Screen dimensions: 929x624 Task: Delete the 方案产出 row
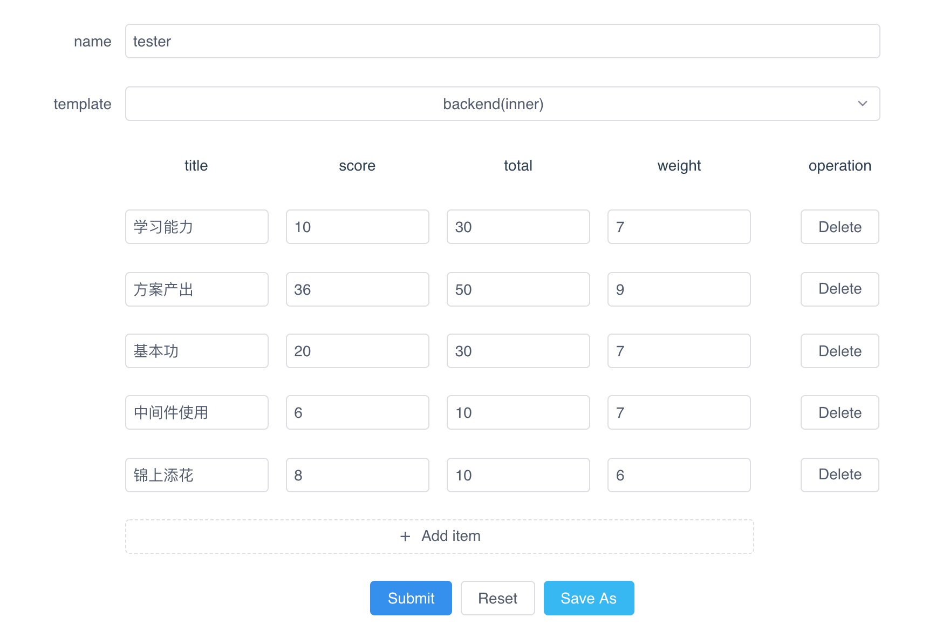pos(840,289)
